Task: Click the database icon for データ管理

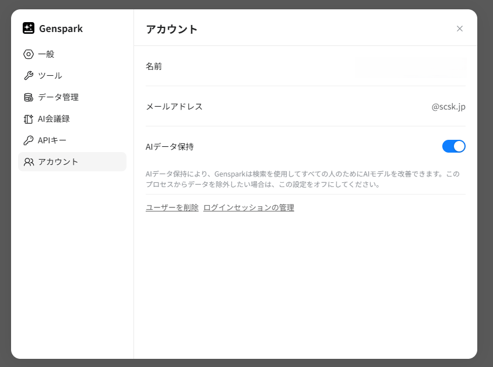Action: pos(29,97)
